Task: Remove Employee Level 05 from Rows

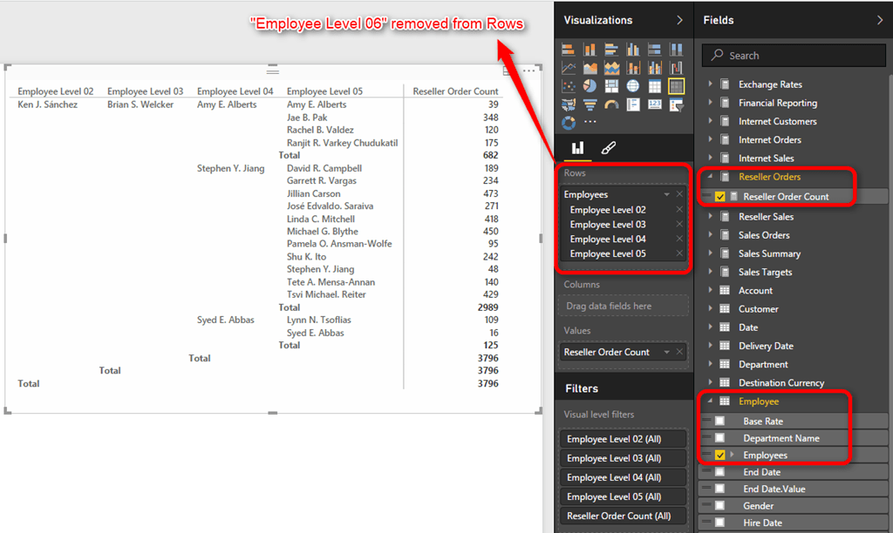Action: click(x=679, y=253)
